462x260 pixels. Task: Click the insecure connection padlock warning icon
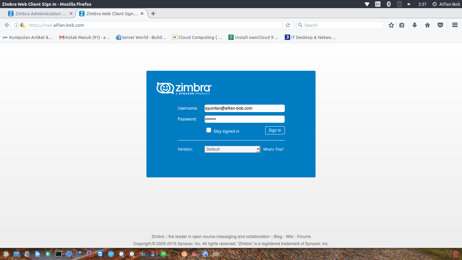pyautogui.click(x=22, y=25)
